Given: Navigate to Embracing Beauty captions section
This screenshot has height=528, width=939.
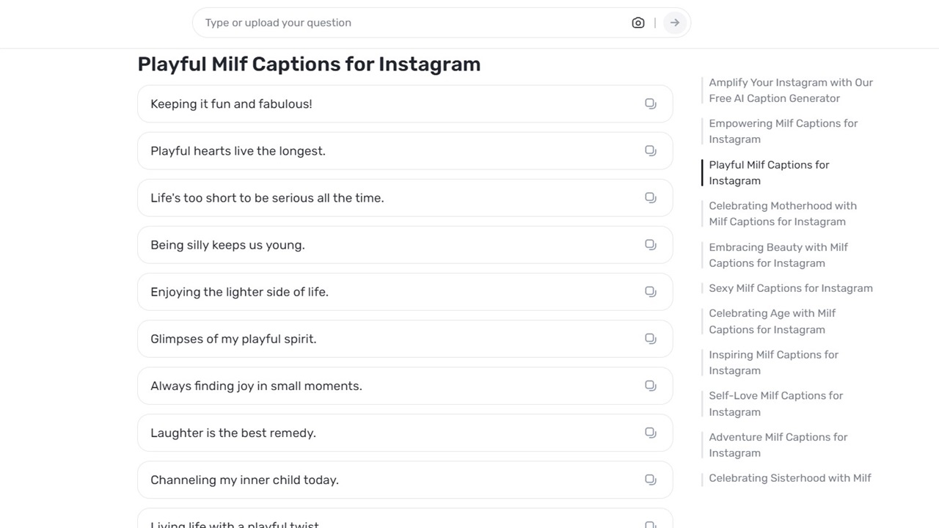Looking at the screenshot, I should coord(778,255).
